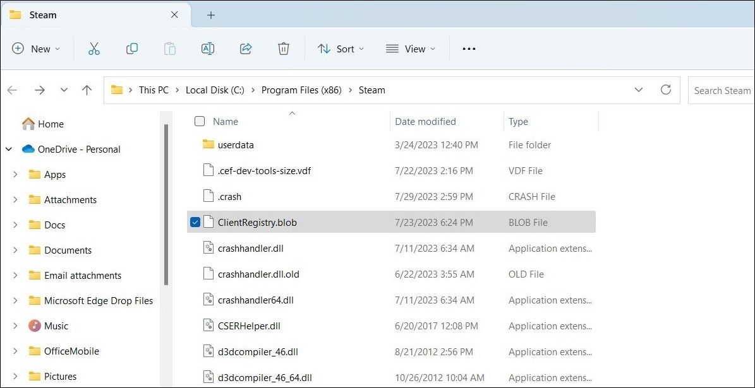Switch to the Steam explorer tab
This screenshot has width=755, height=388.
[x=42, y=15]
